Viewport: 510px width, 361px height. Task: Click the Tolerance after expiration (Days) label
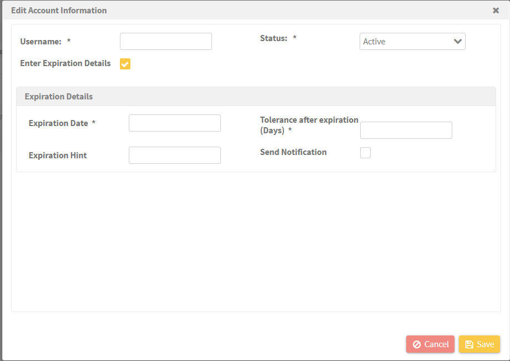coord(309,126)
